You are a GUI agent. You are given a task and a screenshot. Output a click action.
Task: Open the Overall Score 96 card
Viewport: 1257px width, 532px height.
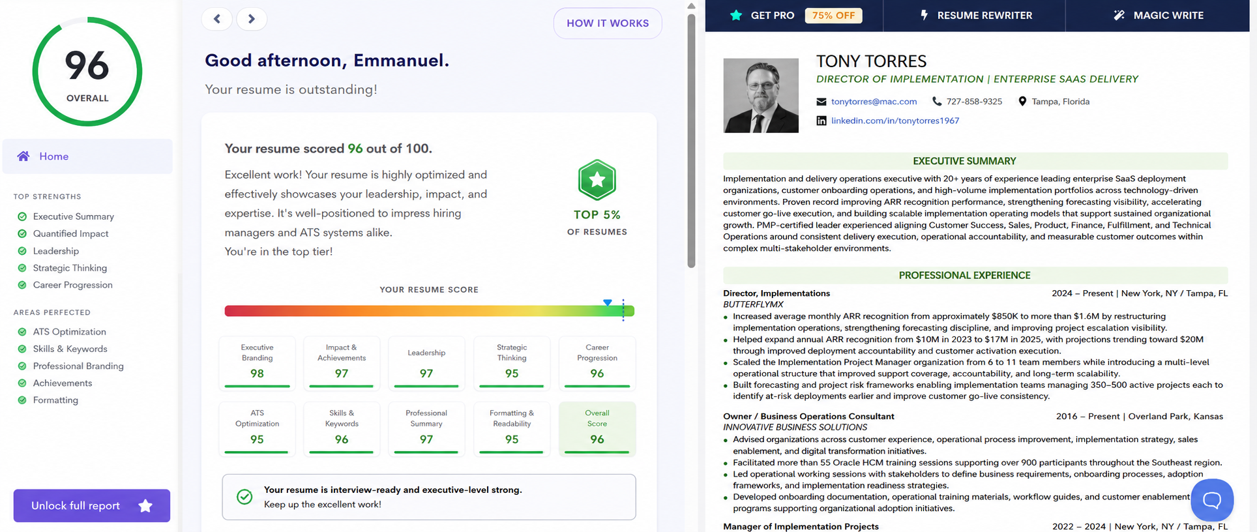[597, 429]
